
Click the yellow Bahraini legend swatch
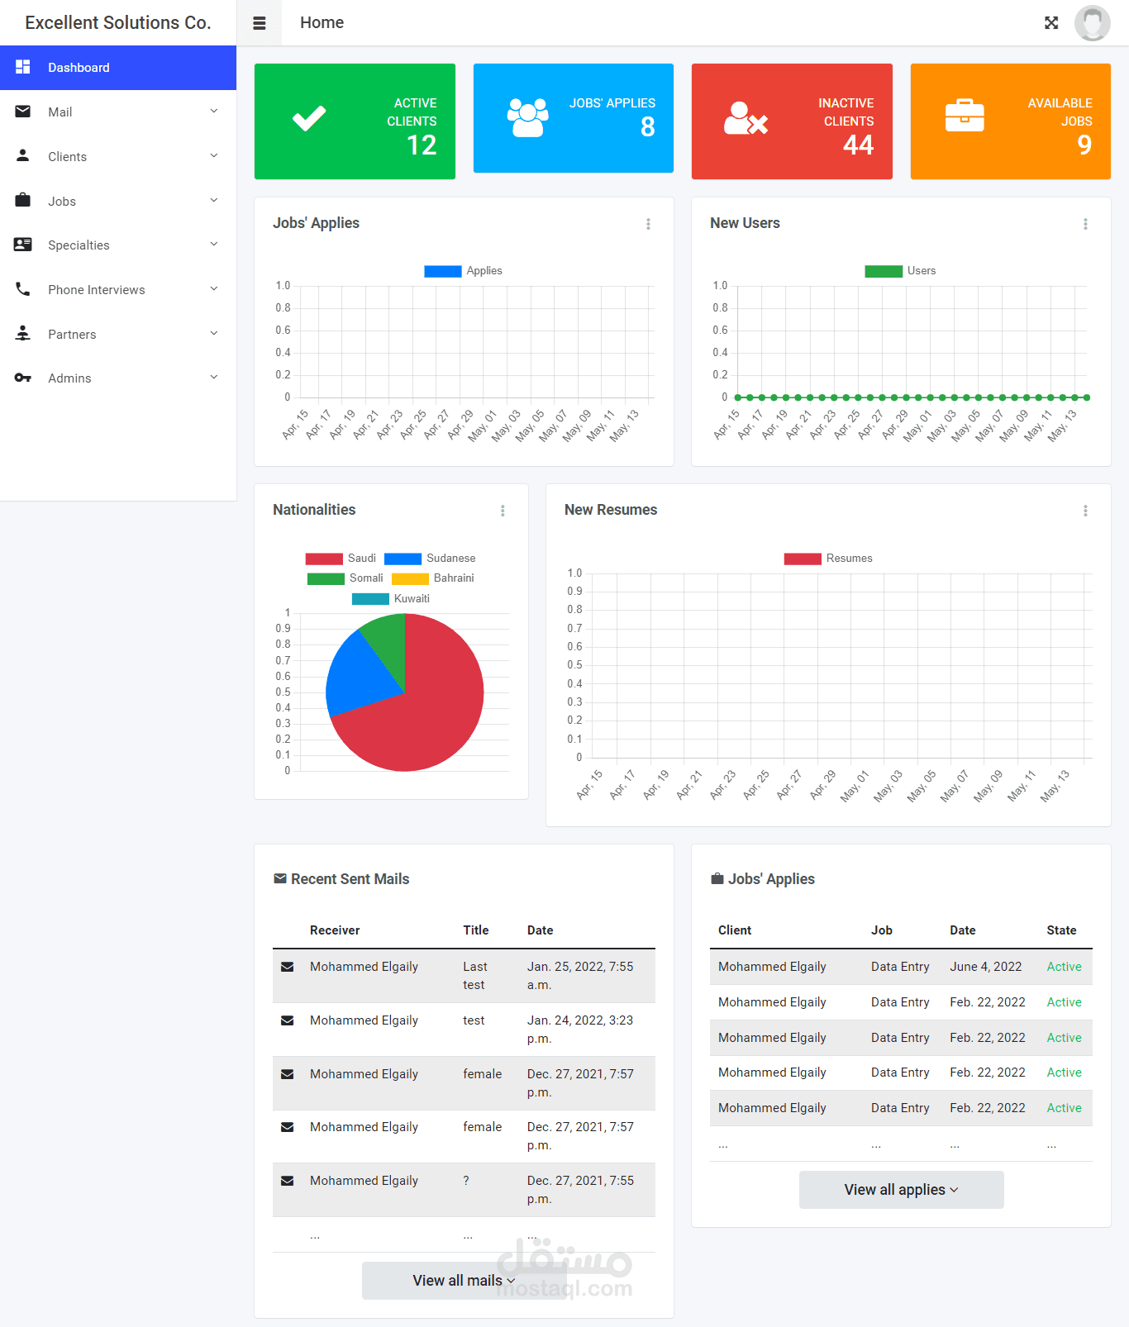410,578
